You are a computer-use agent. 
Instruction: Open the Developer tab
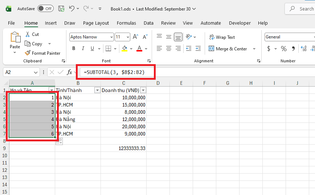coord(240,23)
